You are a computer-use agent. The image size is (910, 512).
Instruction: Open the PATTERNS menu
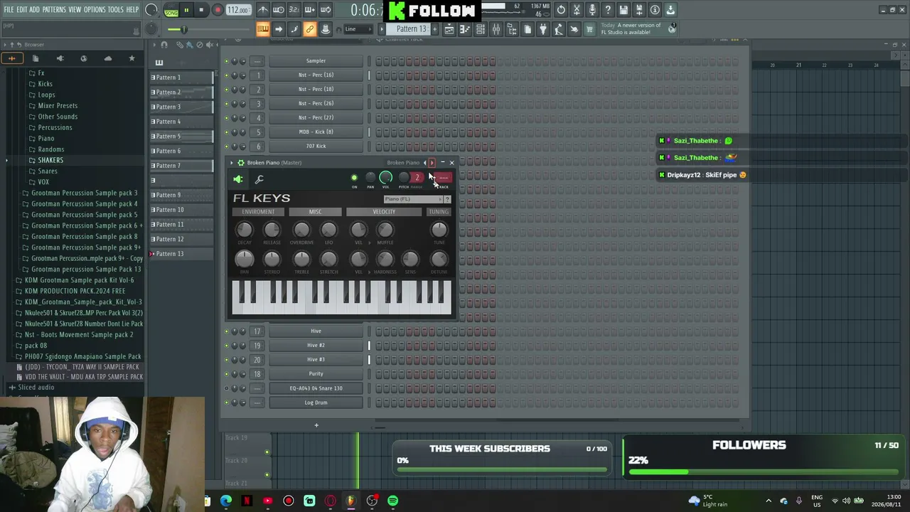click(x=54, y=10)
